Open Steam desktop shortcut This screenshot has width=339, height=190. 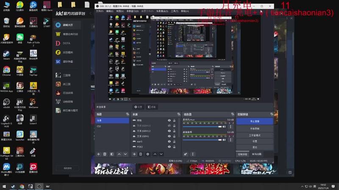click(x=6, y=55)
